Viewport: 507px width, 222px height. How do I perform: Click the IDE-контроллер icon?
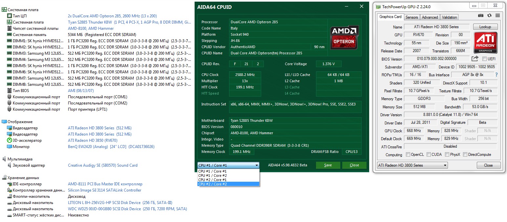coord(10,184)
